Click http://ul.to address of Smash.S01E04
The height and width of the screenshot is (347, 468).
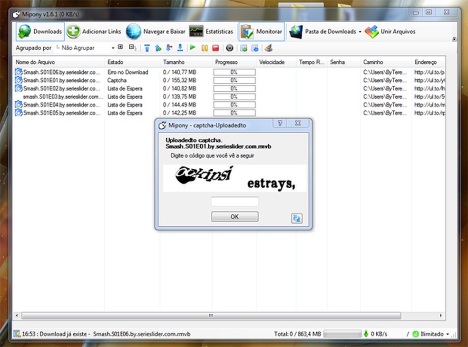[x=429, y=105]
